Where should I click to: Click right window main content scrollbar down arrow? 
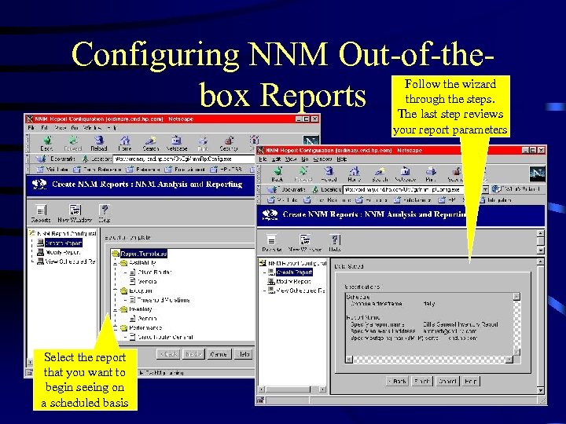coord(540,390)
